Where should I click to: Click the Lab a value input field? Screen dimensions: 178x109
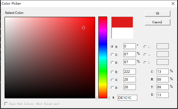[163, 54]
